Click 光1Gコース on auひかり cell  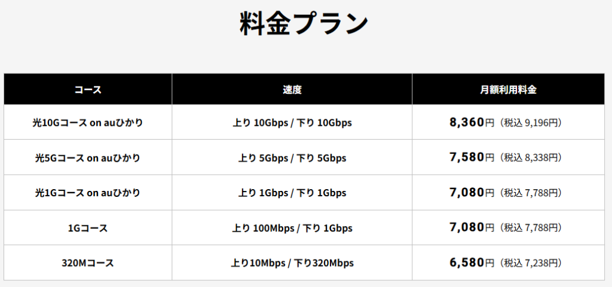88,193
